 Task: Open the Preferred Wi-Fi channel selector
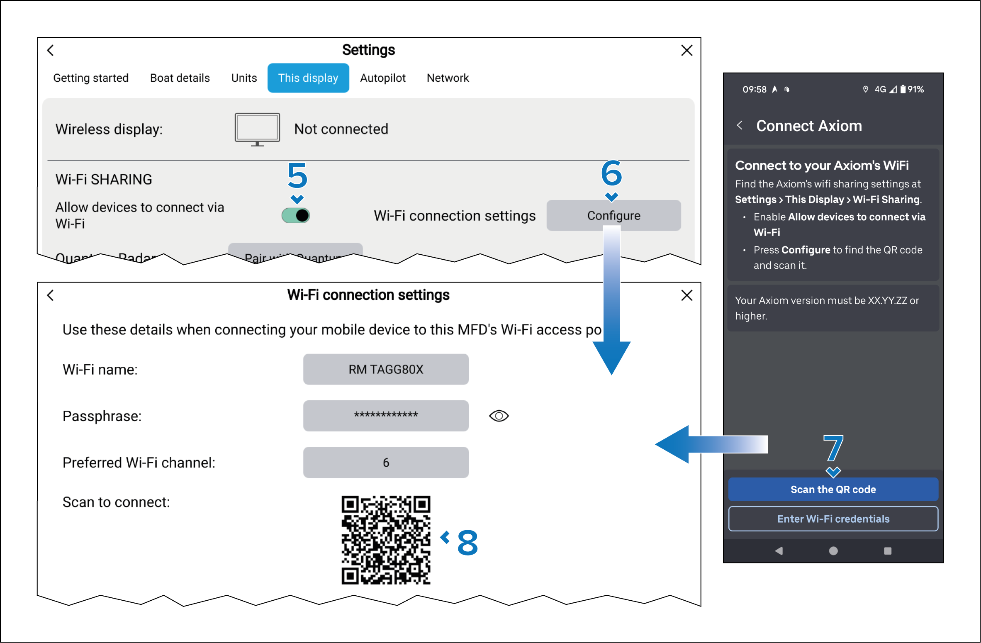(386, 462)
